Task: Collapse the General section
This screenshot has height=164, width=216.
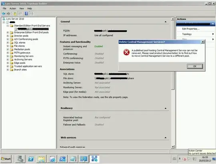Action: [166, 22]
